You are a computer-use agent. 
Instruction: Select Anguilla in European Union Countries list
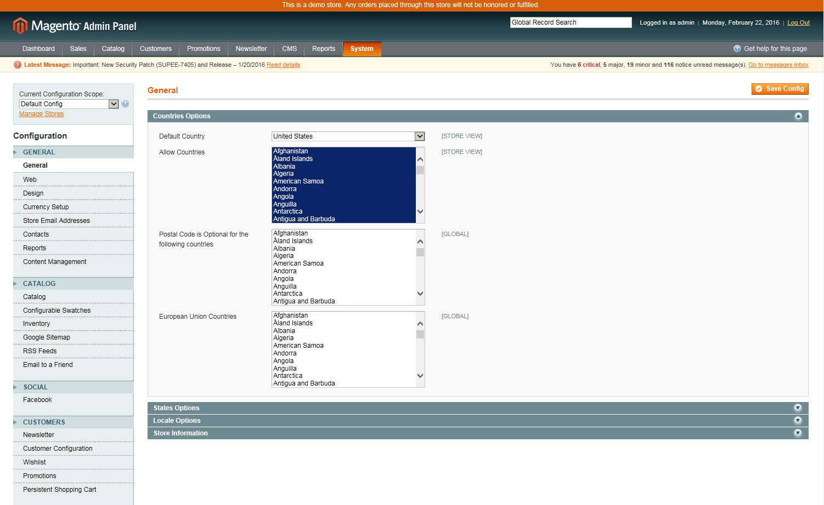[x=344, y=369]
